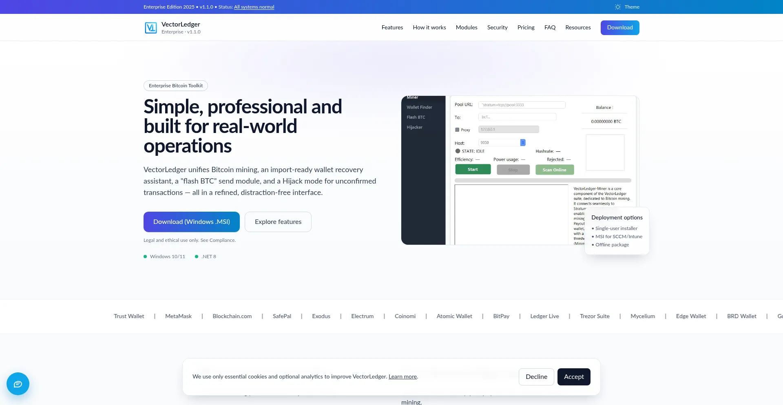Check the Proxy checkbox in the preview
Screen dimensions: 783x405
[457, 130]
